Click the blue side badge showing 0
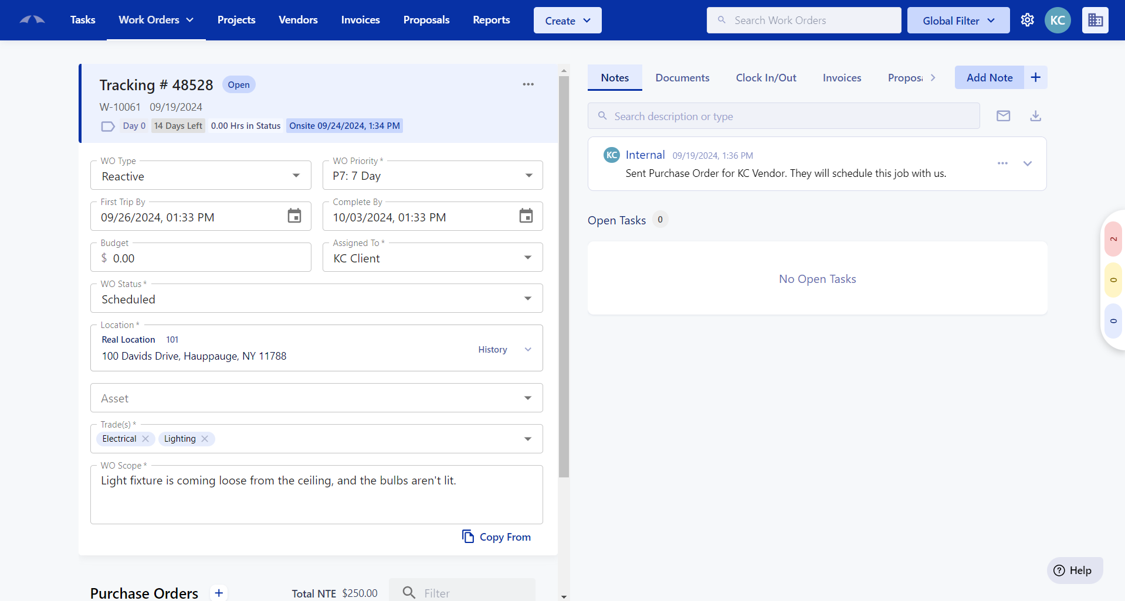Screen dimensions: 1125x601 pyautogui.click(x=1113, y=321)
